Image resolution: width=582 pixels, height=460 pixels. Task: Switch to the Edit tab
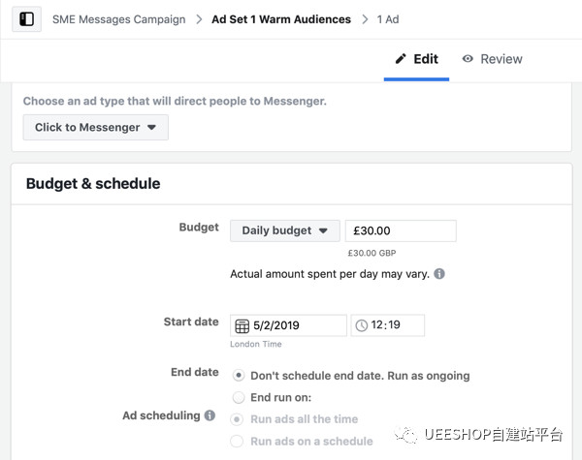point(416,59)
